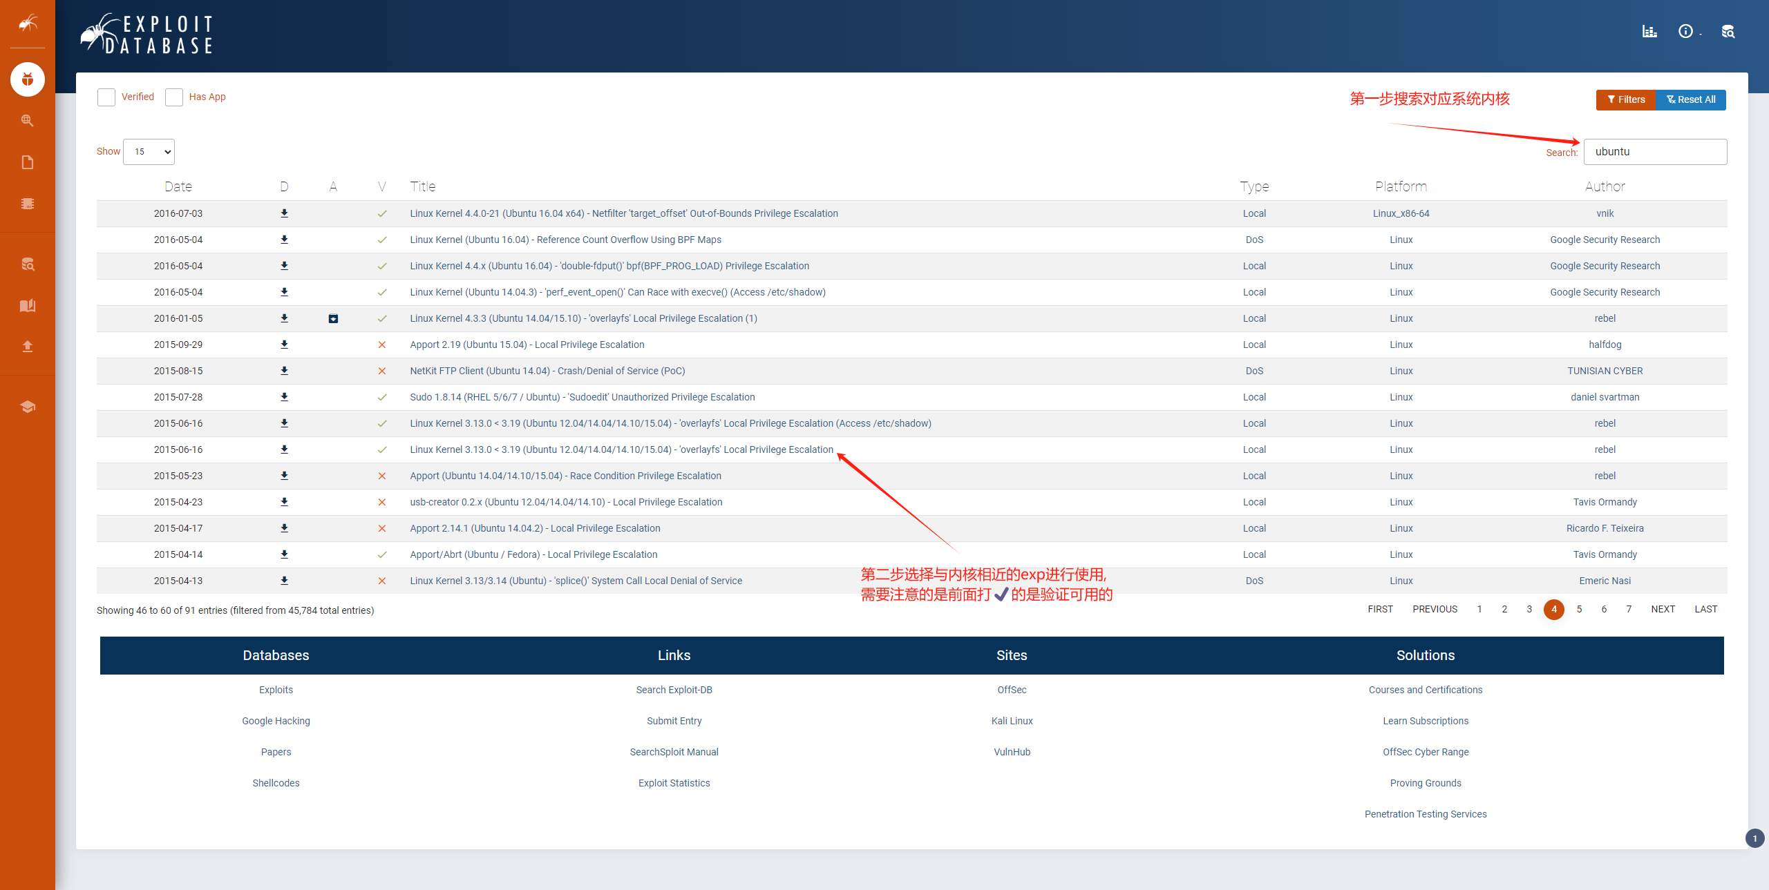Open the Exploit Database Statistics chart icon
This screenshot has width=1769, height=890.
[x=1649, y=32]
